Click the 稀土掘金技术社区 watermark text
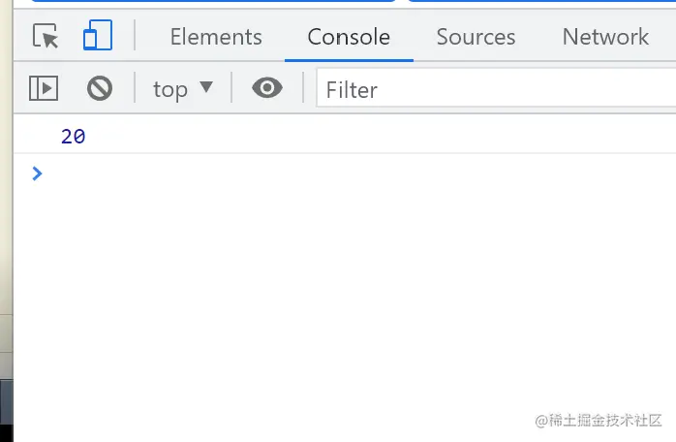 [598, 421]
